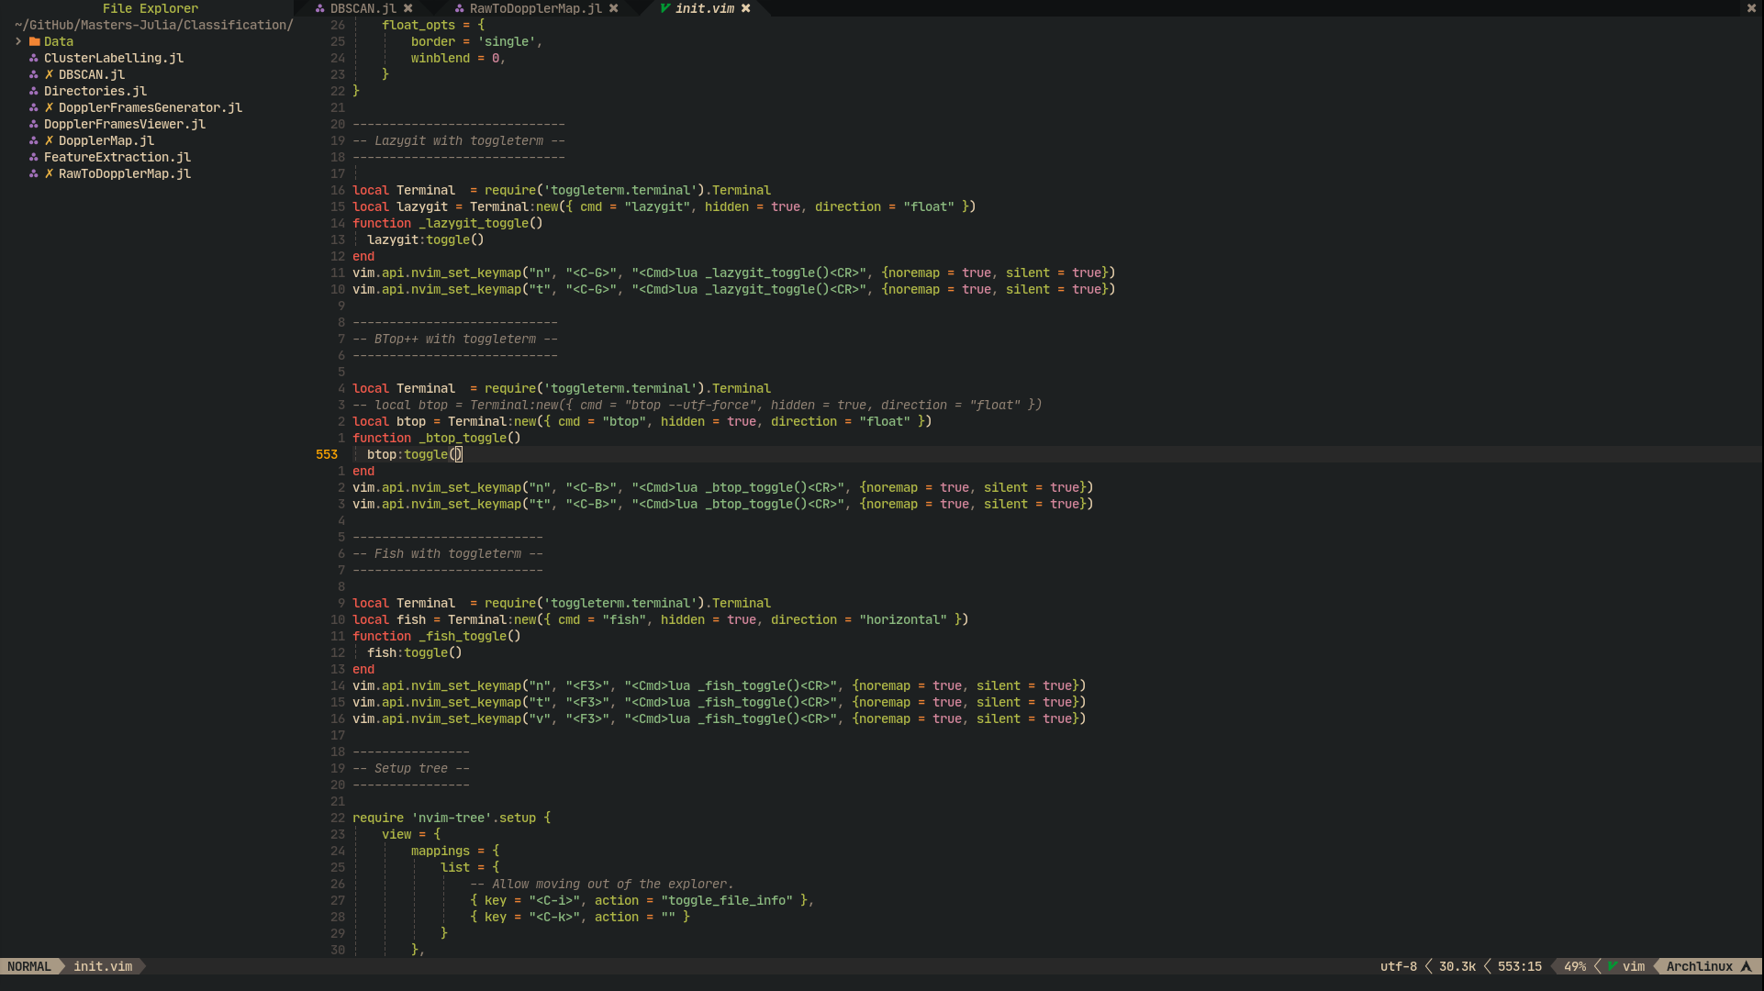Click the Data folder icon
Viewport: 1764px width, 991px height.
tap(34, 41)
